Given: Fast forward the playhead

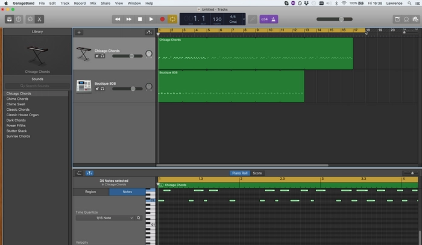Looking at the screenshot, I should (x=129, y=19).
